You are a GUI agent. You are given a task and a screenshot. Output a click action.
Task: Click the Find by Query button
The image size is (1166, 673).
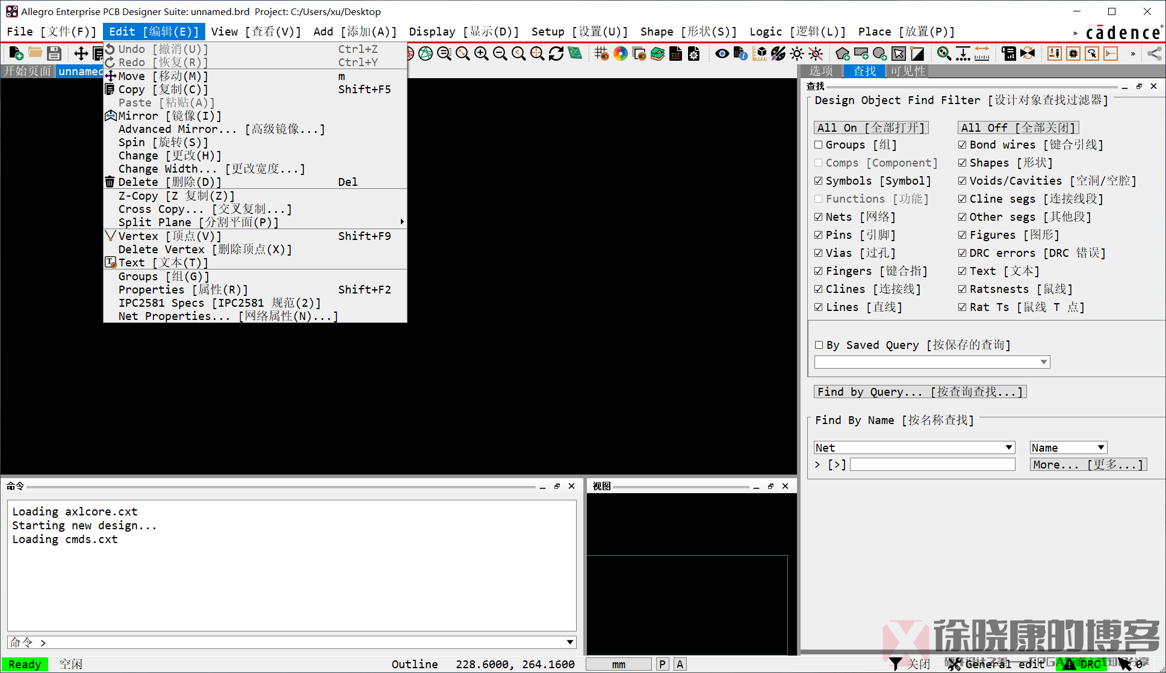click(x=920, y=392)
